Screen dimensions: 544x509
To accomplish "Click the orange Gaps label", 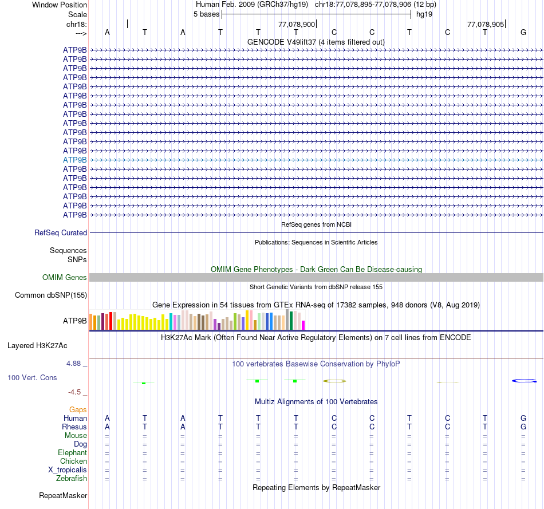I will pos(78,410).
